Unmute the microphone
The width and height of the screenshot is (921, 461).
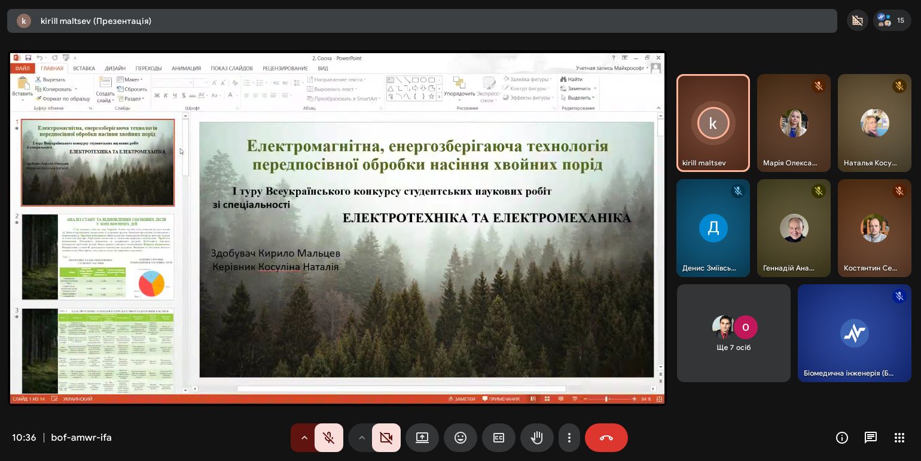tap(328, 438)
